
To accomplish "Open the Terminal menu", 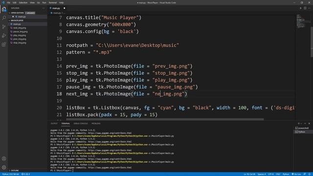I will tap(52, 2).
